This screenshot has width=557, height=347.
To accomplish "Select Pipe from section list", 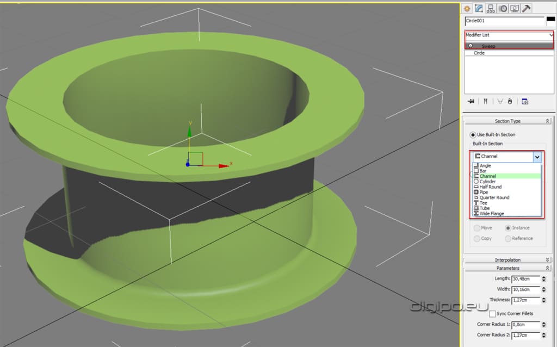I will (x=484, y=192).
